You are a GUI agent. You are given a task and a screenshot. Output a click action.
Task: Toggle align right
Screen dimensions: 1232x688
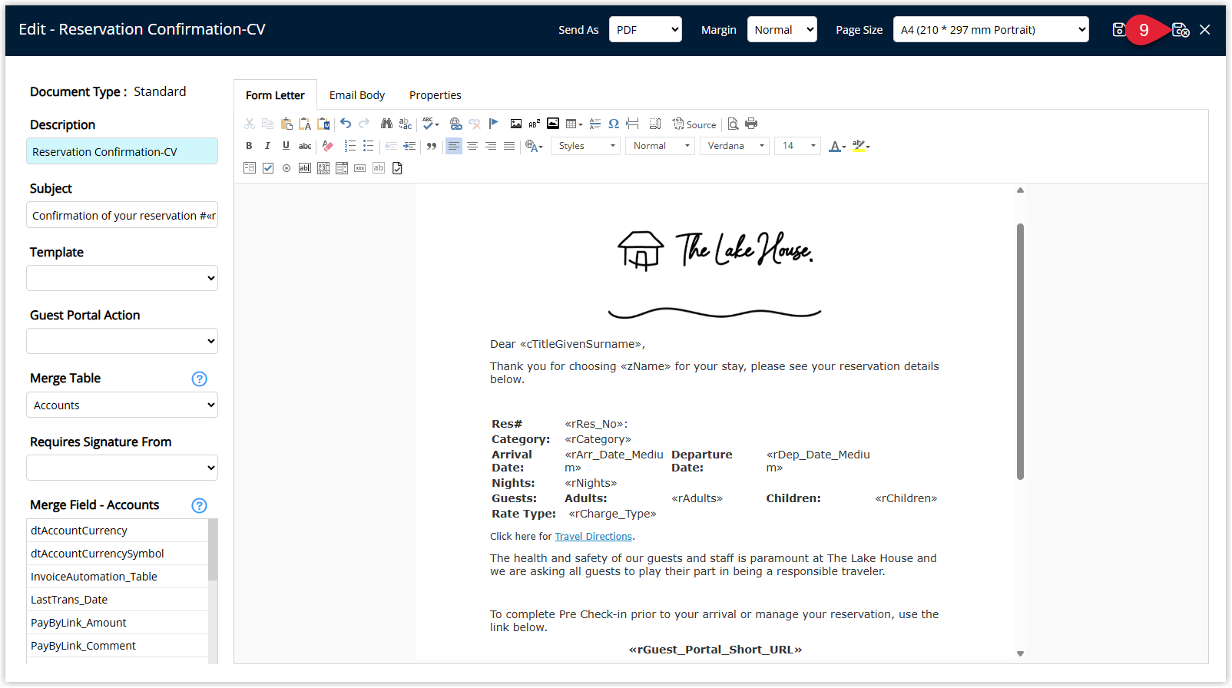click(x=491, y=146)
